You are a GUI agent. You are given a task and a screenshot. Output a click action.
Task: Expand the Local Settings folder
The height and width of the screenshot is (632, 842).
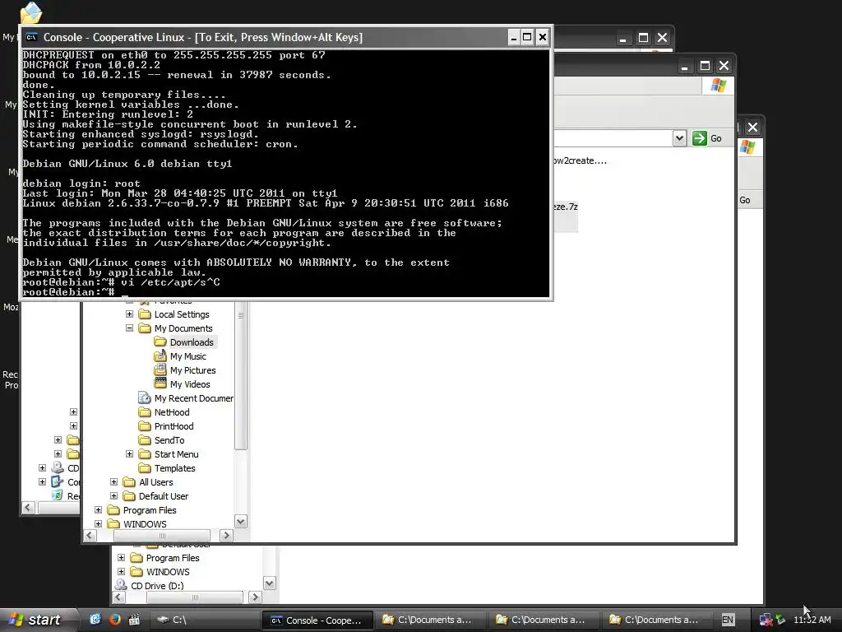pyautogui.click(x=129, y=314)
